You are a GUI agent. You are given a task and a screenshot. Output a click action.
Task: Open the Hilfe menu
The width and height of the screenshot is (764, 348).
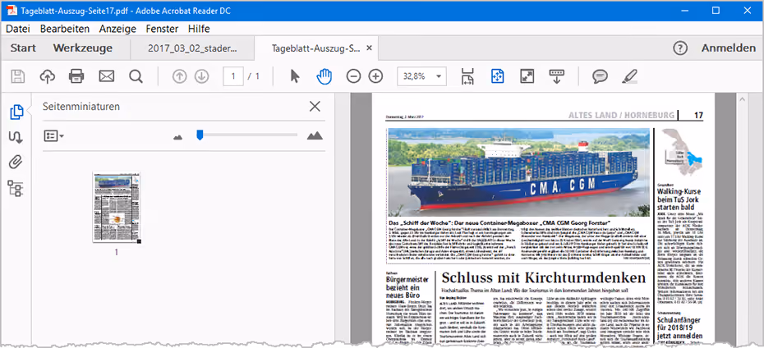199,29
